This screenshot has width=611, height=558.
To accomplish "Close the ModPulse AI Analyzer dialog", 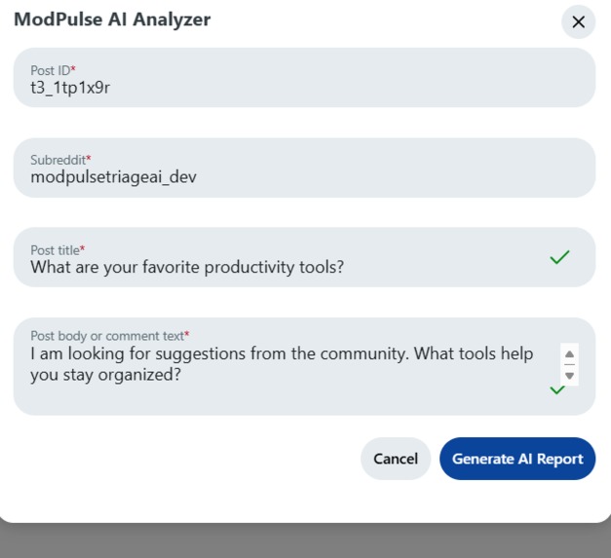I will click(578, 21).
